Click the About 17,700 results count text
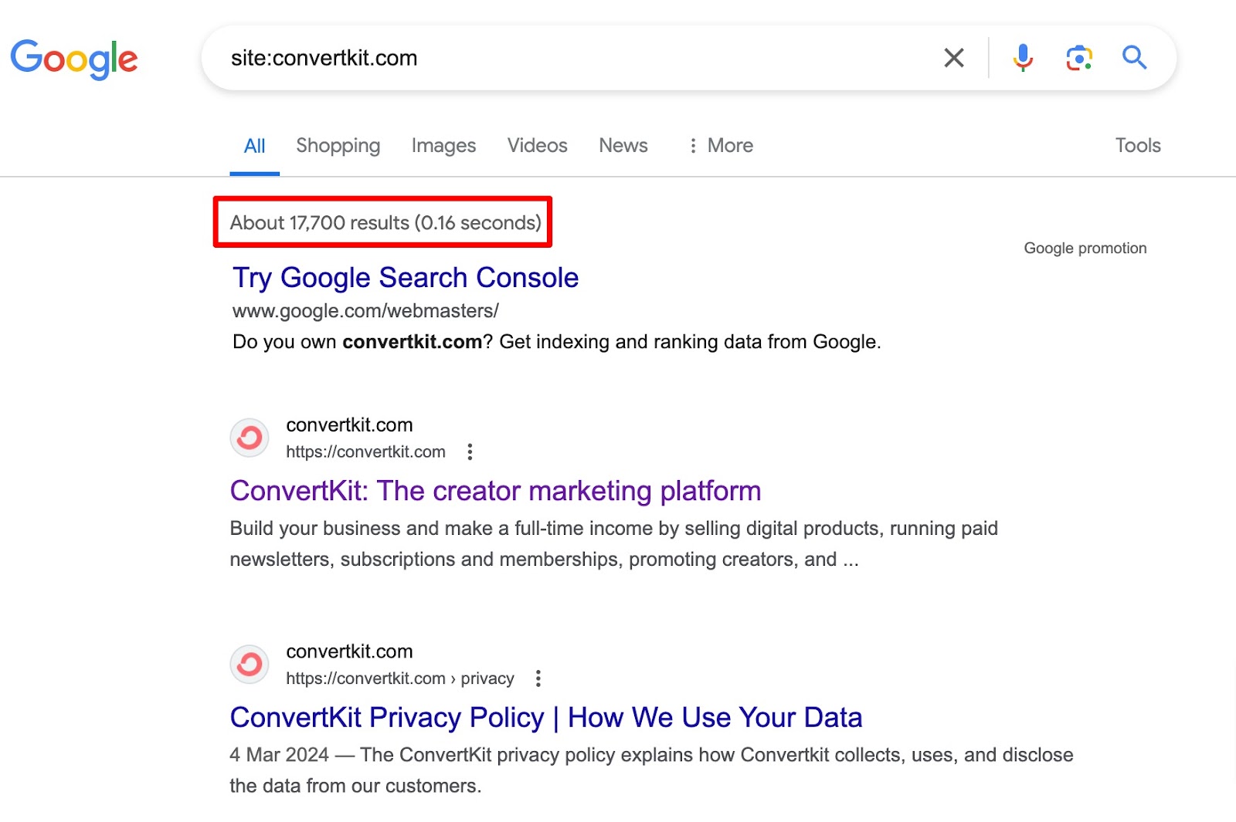Screen dimensions: 1236x822 [x=385, y=223]
